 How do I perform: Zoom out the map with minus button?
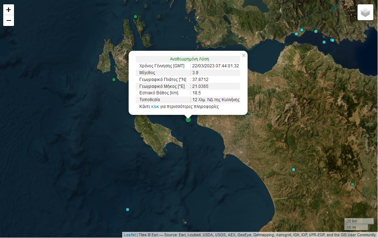(9, 21)
